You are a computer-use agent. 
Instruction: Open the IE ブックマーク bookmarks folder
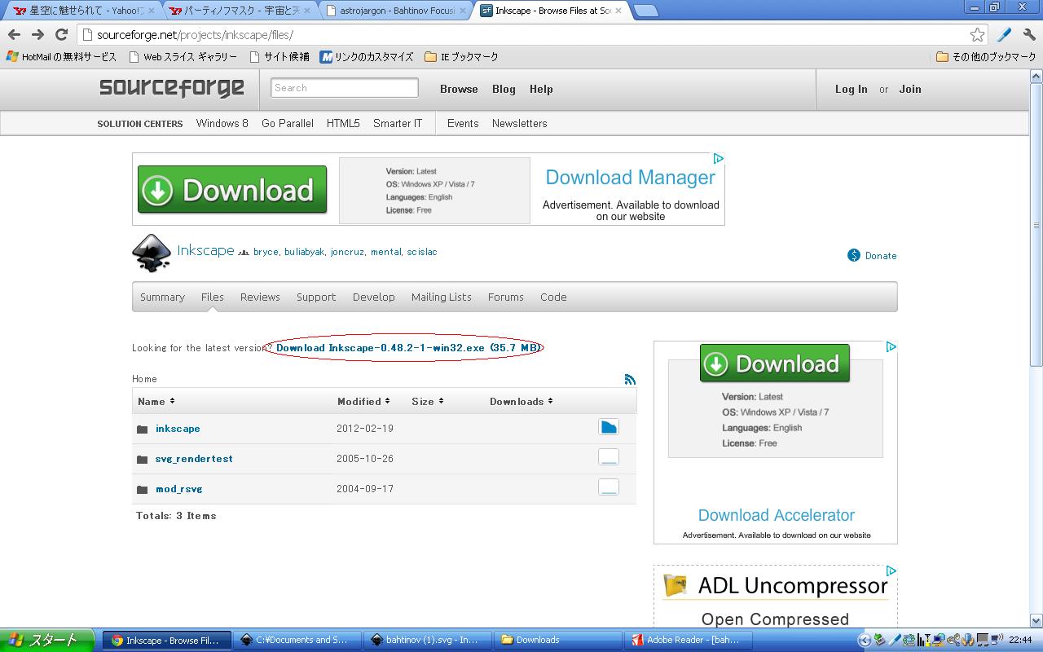pyautogui.click(x=461, y=57)
